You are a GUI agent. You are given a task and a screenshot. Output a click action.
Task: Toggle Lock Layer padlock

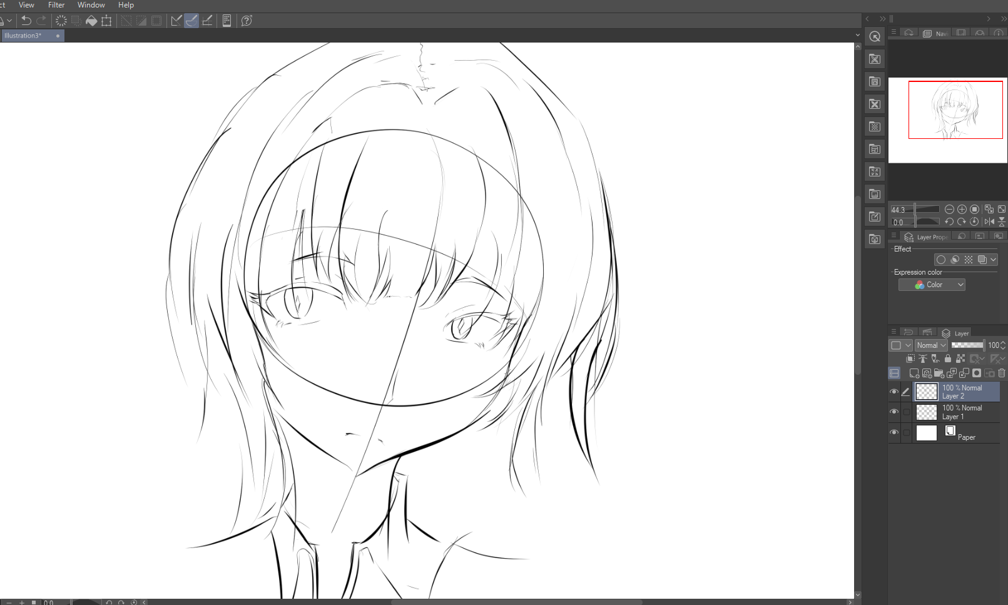[948, 358]
